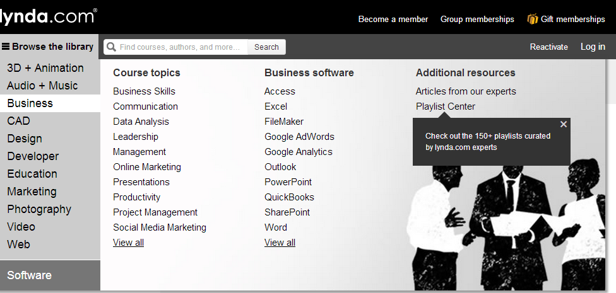Open Management course topic
This screenshot has width=616, height=293.
tap(139, 152)
